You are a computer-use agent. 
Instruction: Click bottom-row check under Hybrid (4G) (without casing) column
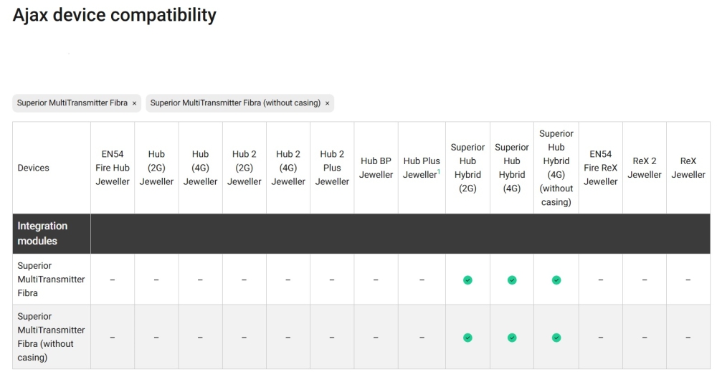pyautogui.click(x=556, y=337)
